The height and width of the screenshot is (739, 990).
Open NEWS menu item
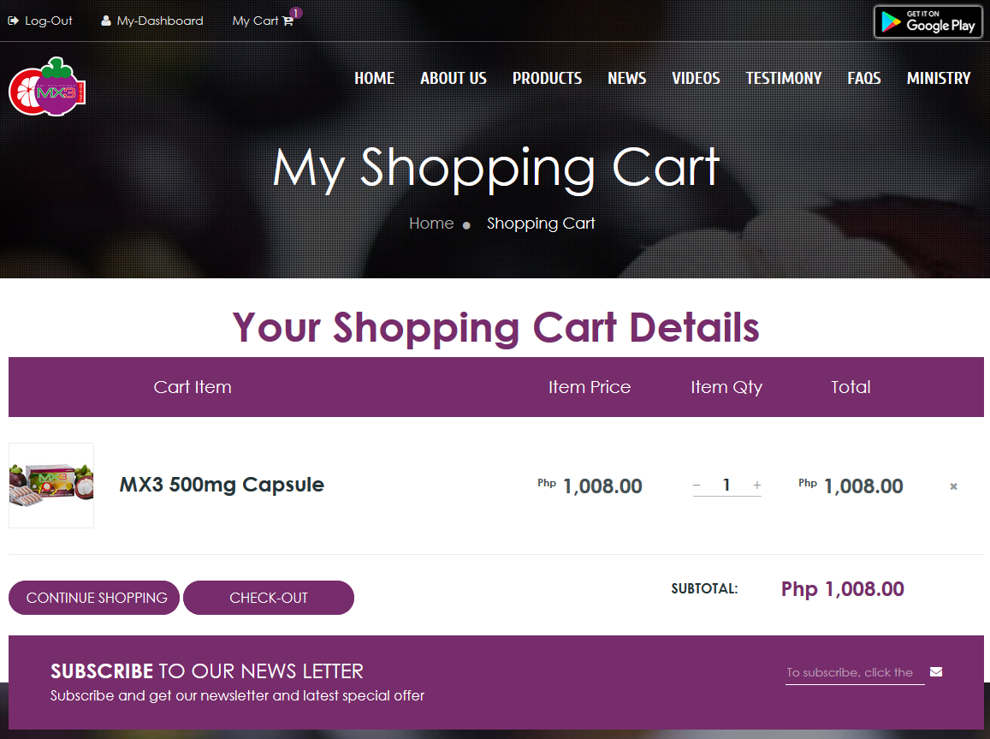(x=626, y=78)
